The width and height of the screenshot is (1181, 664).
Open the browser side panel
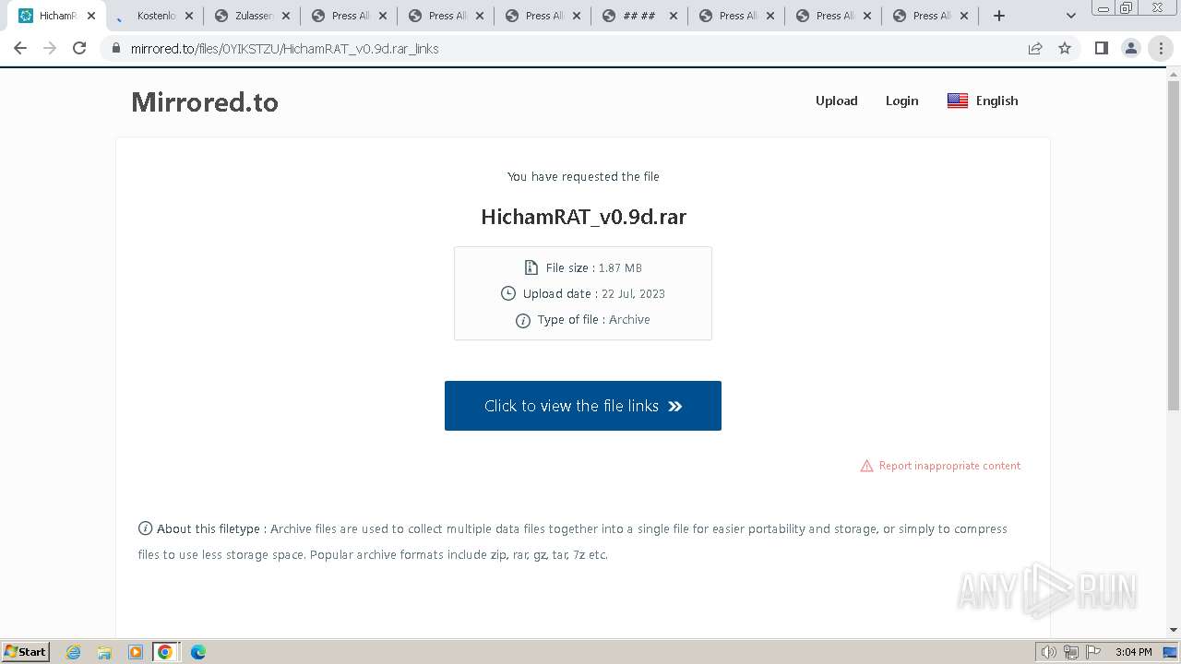tap(1101, 49)
